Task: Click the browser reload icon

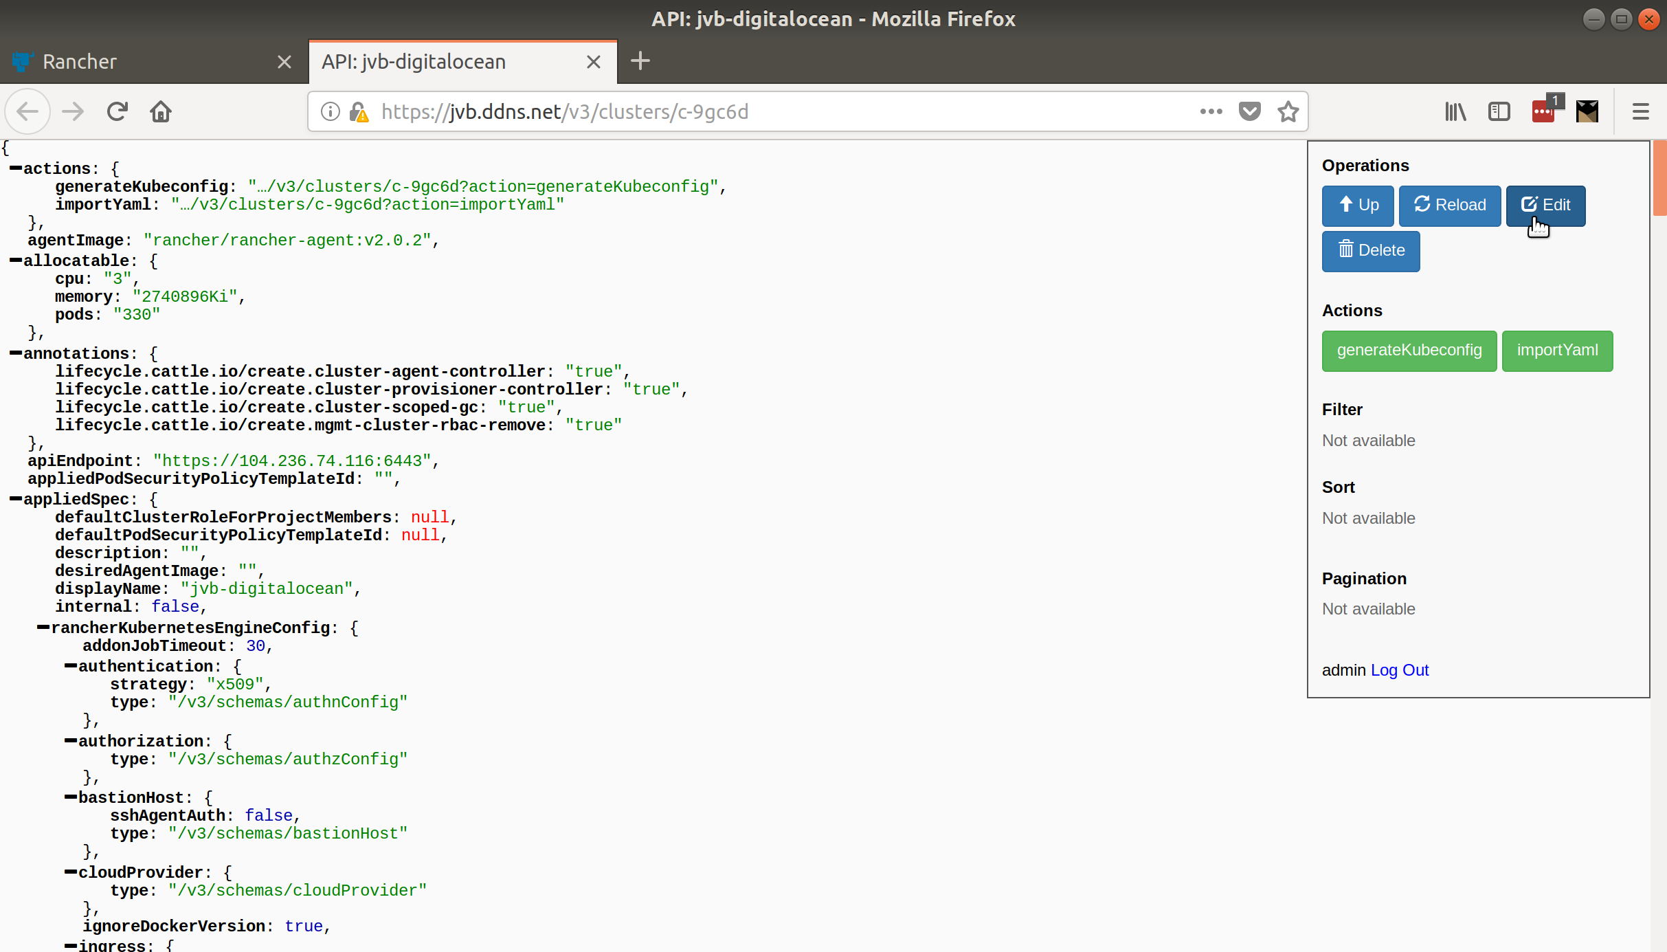Action: tap(118, 111)
